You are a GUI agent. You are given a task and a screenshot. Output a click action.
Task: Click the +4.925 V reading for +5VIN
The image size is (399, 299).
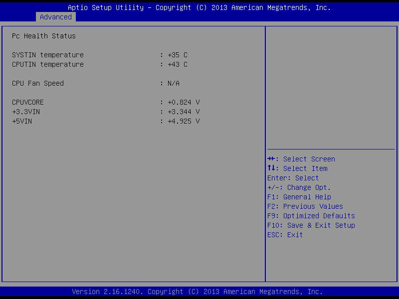tap(184, 121)
